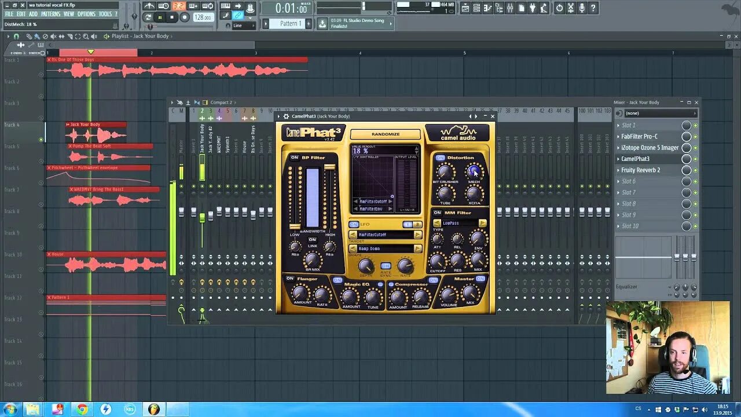Open the CamelPhat3 slot in Mixer
The height and width of the screenshot is (417, 741).
click(x=635, y=159)
